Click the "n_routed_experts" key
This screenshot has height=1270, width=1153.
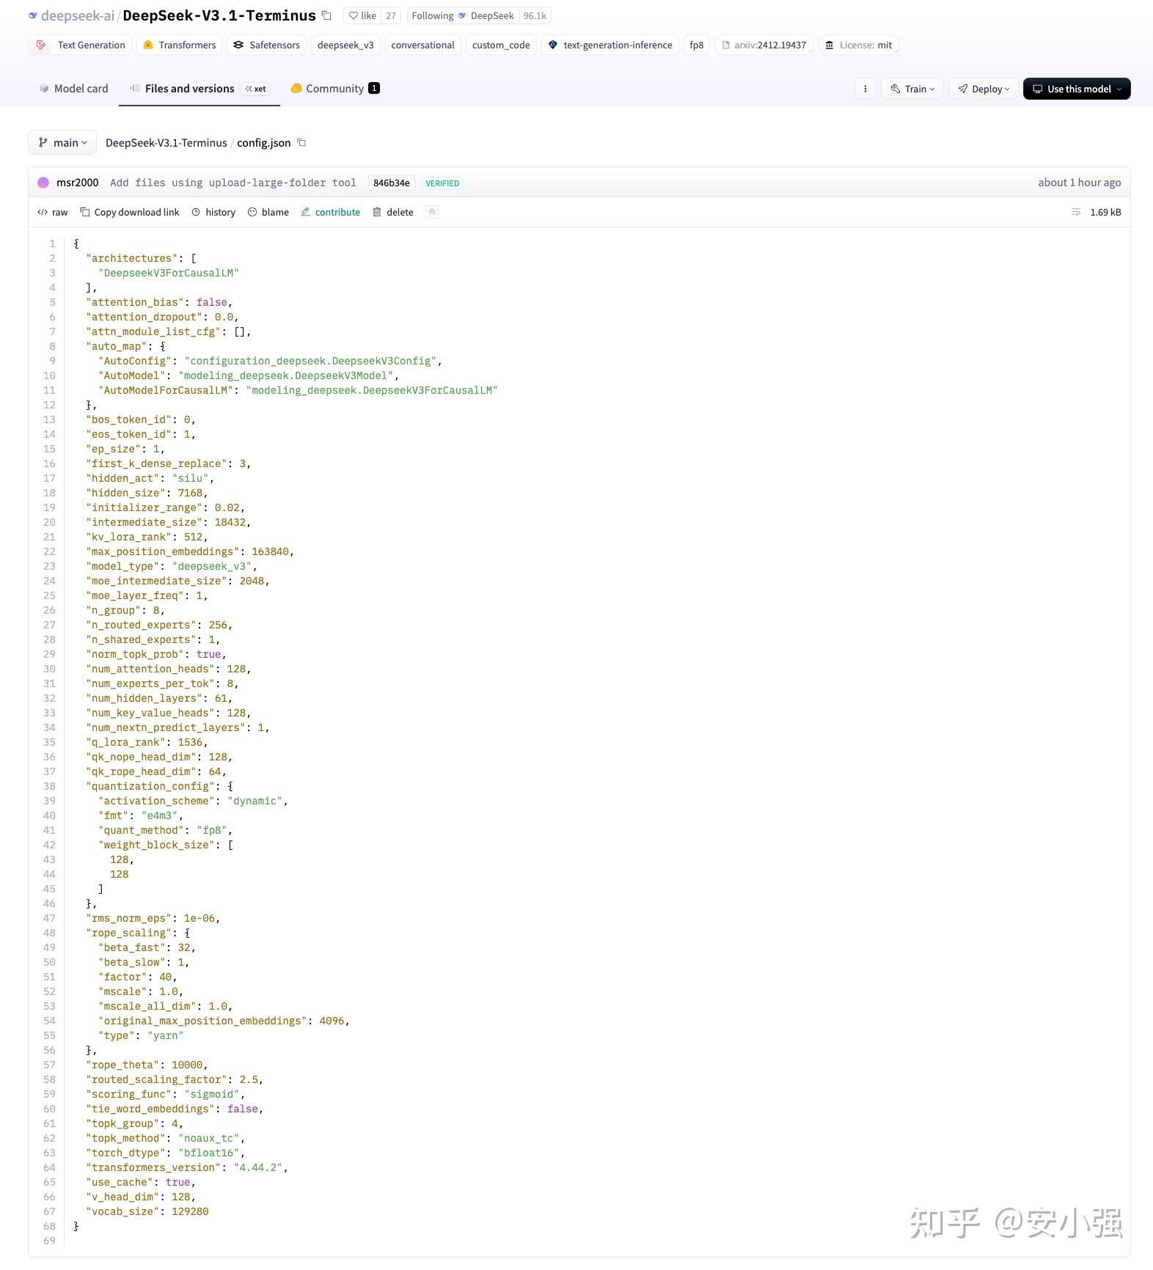coord(141,625)
